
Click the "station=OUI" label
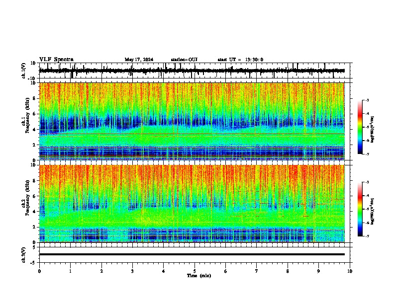click(184, 60)
